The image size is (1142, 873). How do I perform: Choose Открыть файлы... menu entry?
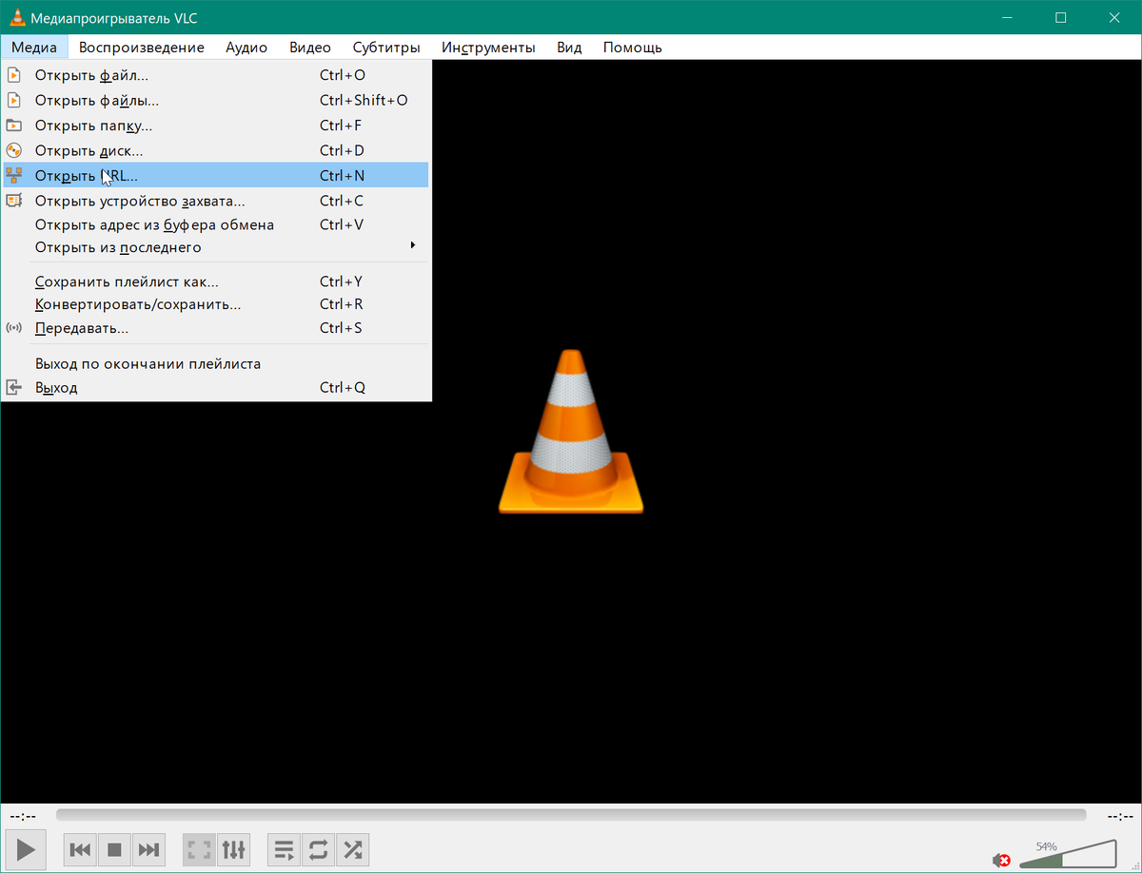pyautogui.click(x=215, y=100)
